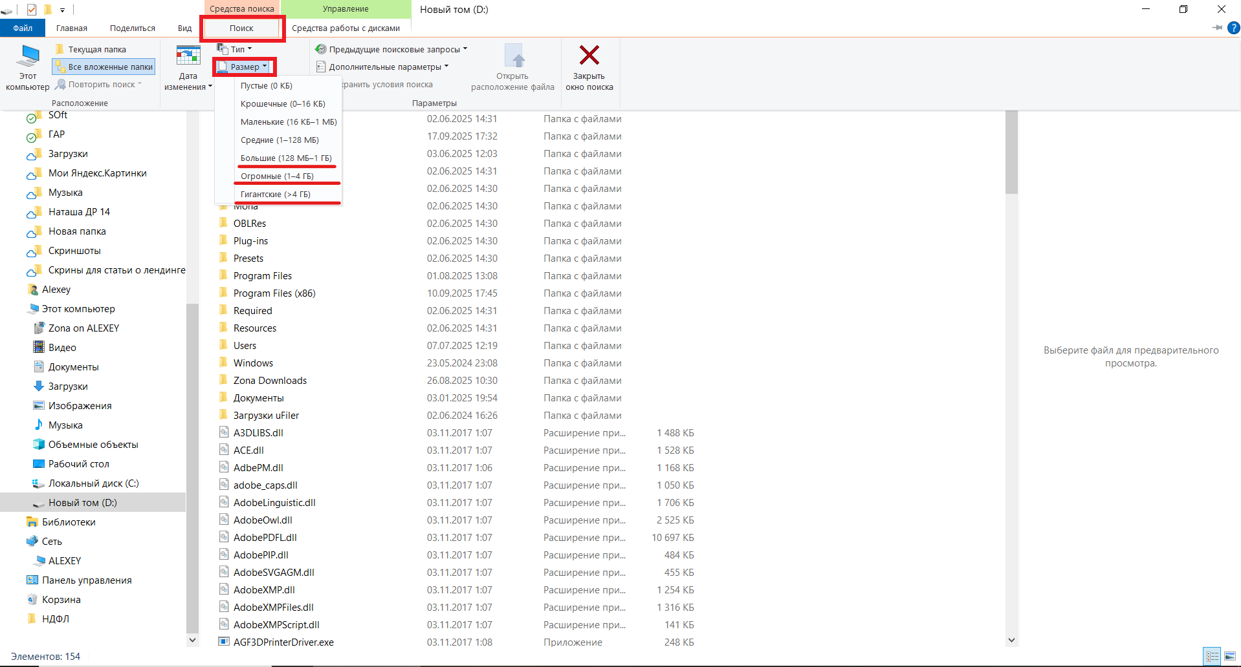Viewport: 1241px width, 667px height.
Task: Click the help question mark icon
Action: [1234, 28]
